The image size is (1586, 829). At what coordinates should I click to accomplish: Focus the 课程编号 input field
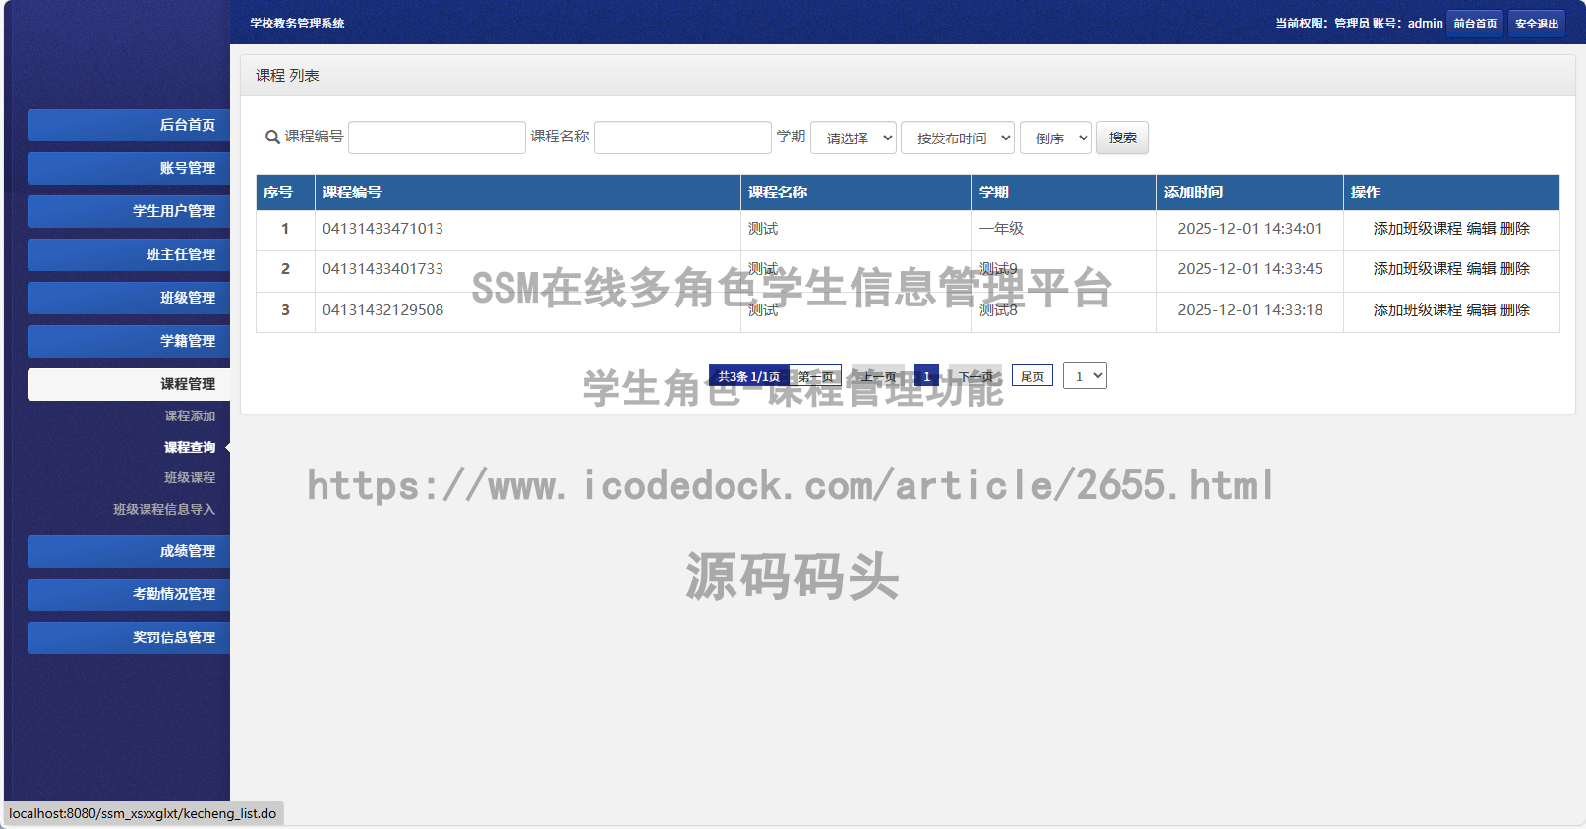pyautogui.click(x=437, y=138)
